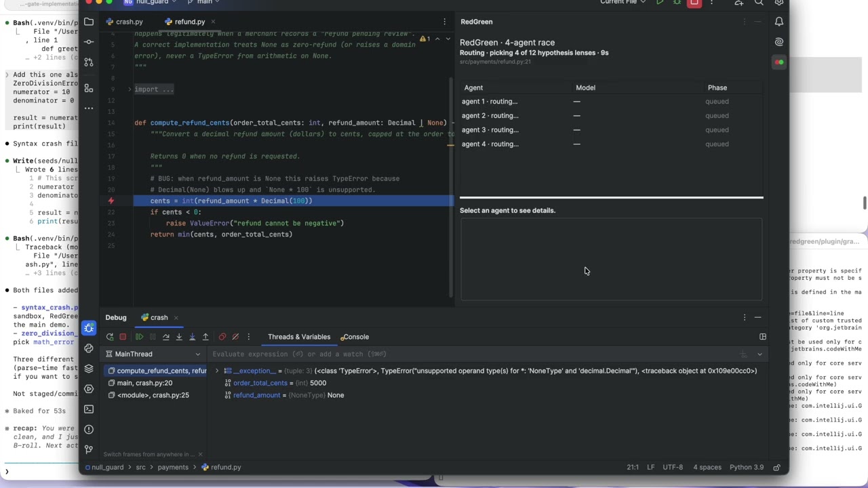Select agent 2 routing row
868x488 pixels.
tap(611, 116)
